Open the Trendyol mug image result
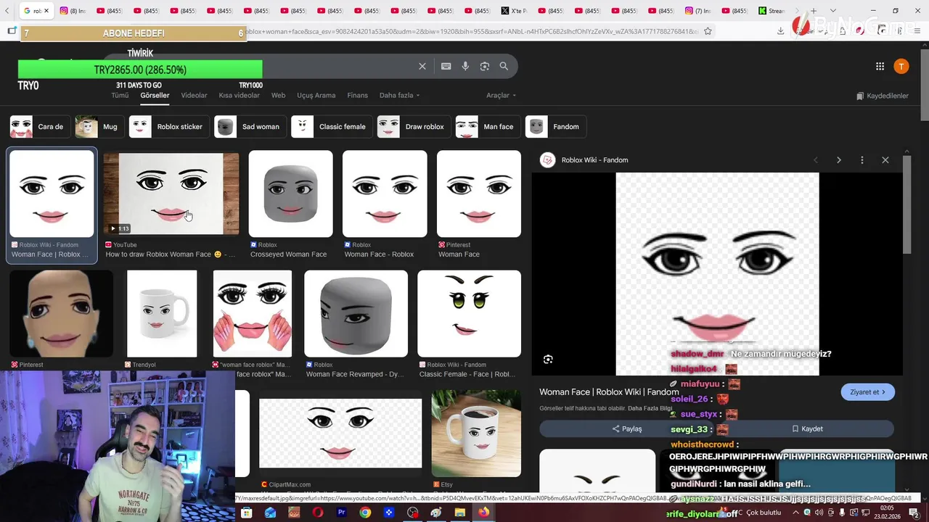Viewport: 929px width, 522px height. click(162, 314)
